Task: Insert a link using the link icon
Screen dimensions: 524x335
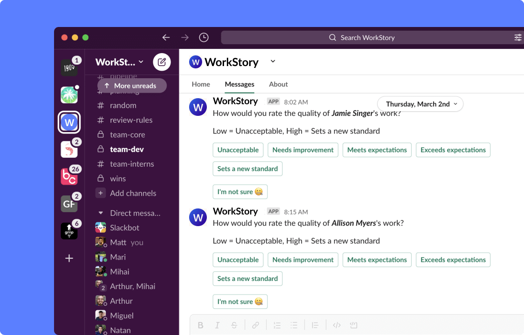Action: pyautogui.click(x=256, y=325)
